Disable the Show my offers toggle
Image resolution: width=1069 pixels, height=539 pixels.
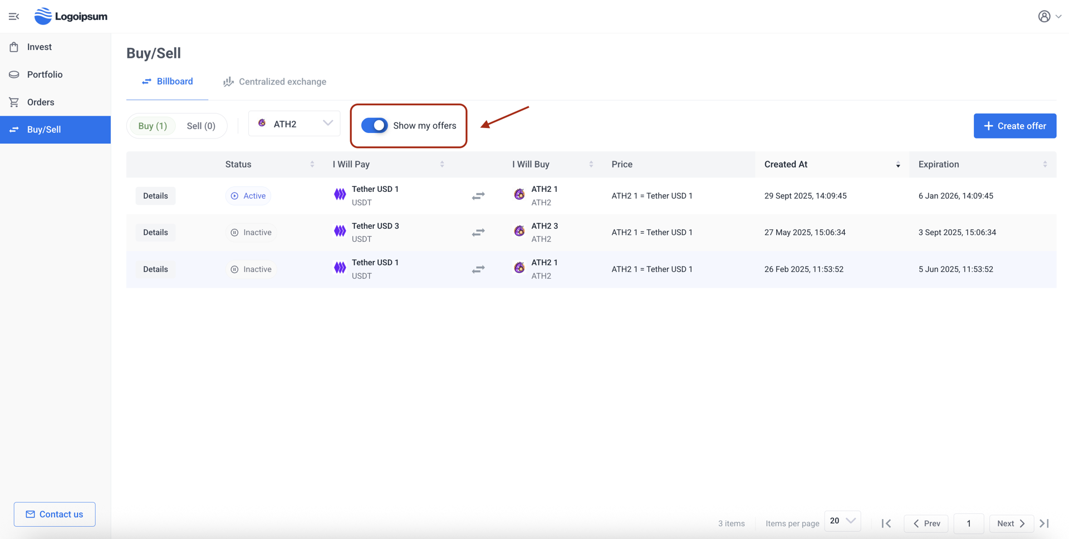coord(374,126)
